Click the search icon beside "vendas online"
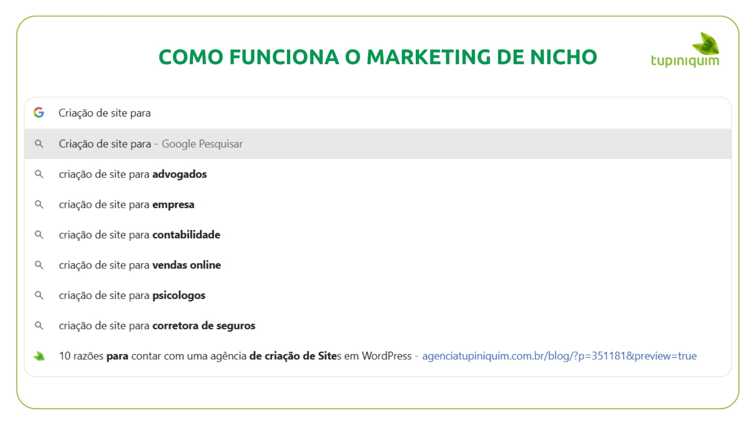 coord(39,265)
